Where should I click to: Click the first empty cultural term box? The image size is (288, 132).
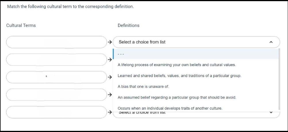click(x=56, y=42)
